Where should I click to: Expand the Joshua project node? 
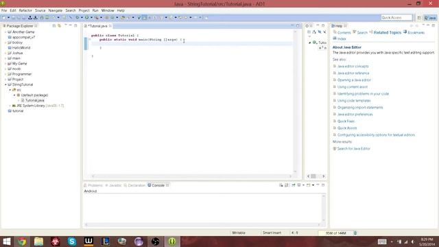[5, 53]
